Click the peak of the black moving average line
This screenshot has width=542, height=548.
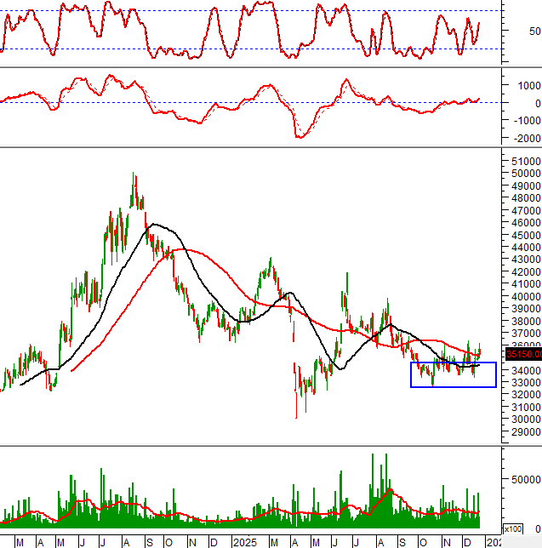151,225
